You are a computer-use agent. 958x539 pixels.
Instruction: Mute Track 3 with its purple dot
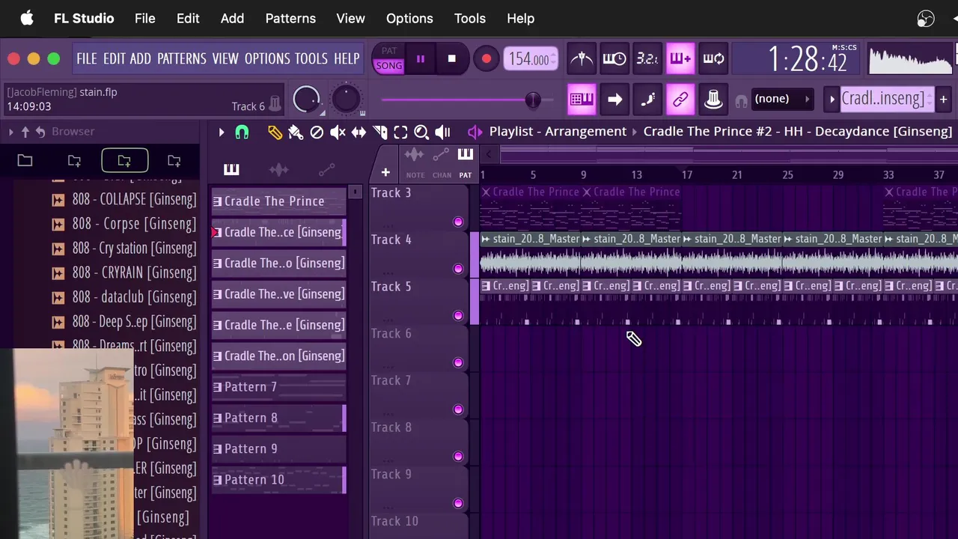pyautogui.click(x=458, y=222)
